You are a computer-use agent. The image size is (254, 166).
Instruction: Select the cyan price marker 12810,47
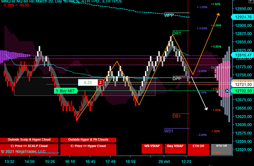242,55
